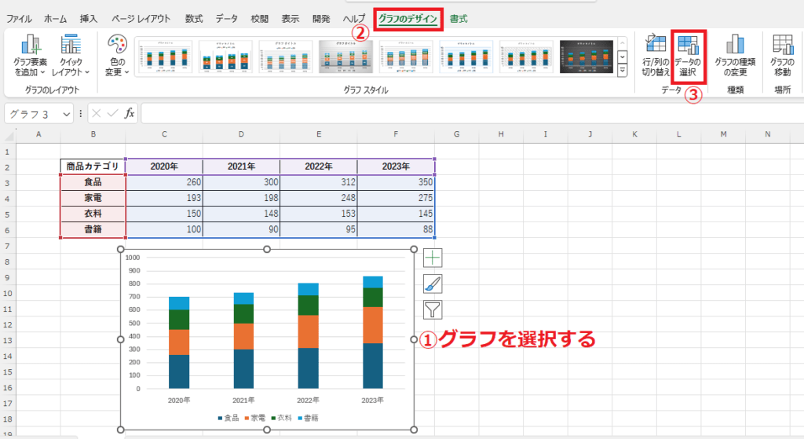Open the 書式 (Format) tab
The image size is (804, 439).
pyautogui.click(x=459, y=17)
